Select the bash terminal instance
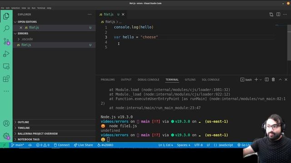291x163 pixels. coord(246,80)
